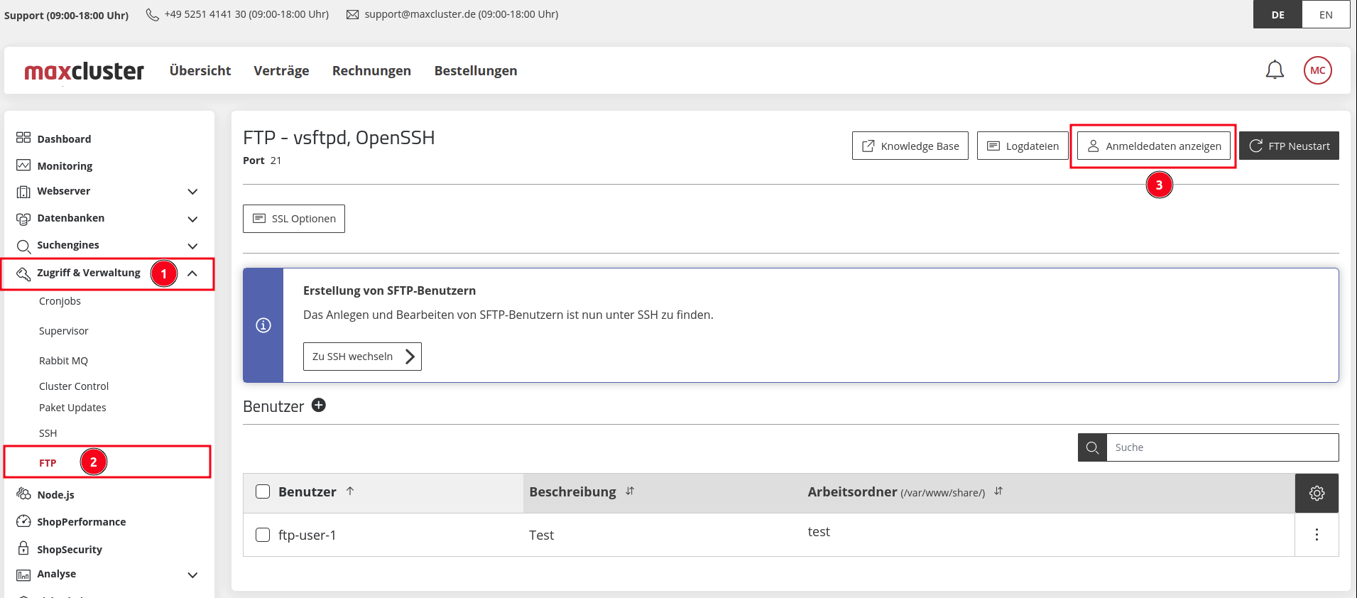The width and height of the screenshot is (1357, 598).
Task: Expand the Webserver menu chevron
Action: (x=192, y=192)
